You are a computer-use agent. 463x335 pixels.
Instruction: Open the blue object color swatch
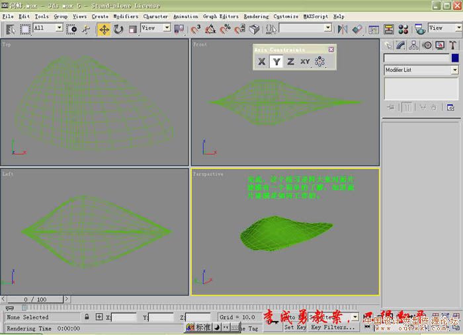(x=455, y=57)
